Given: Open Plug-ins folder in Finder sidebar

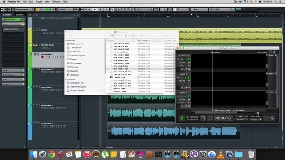Looking at the screenshot, I should click(74, 67).
